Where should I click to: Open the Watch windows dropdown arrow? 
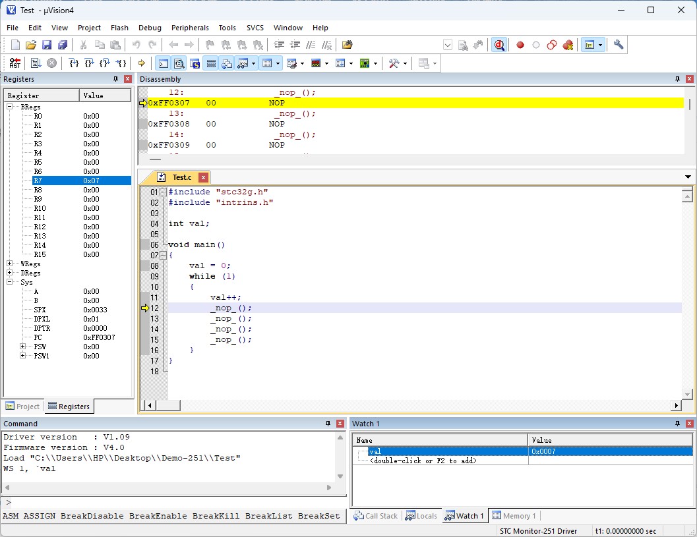pos(253,63)
